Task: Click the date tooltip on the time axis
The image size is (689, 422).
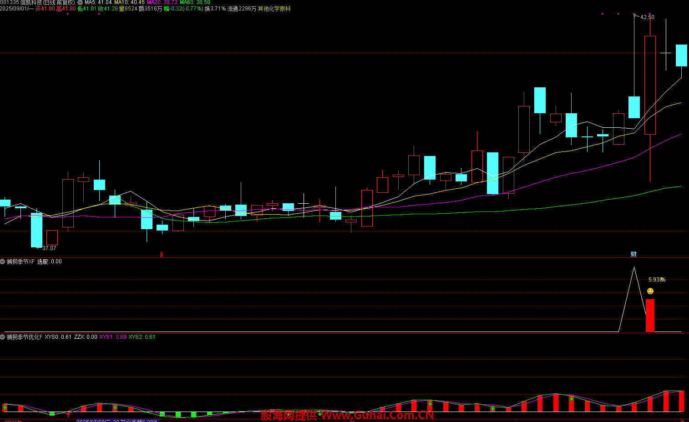Action: pos(117,421)
